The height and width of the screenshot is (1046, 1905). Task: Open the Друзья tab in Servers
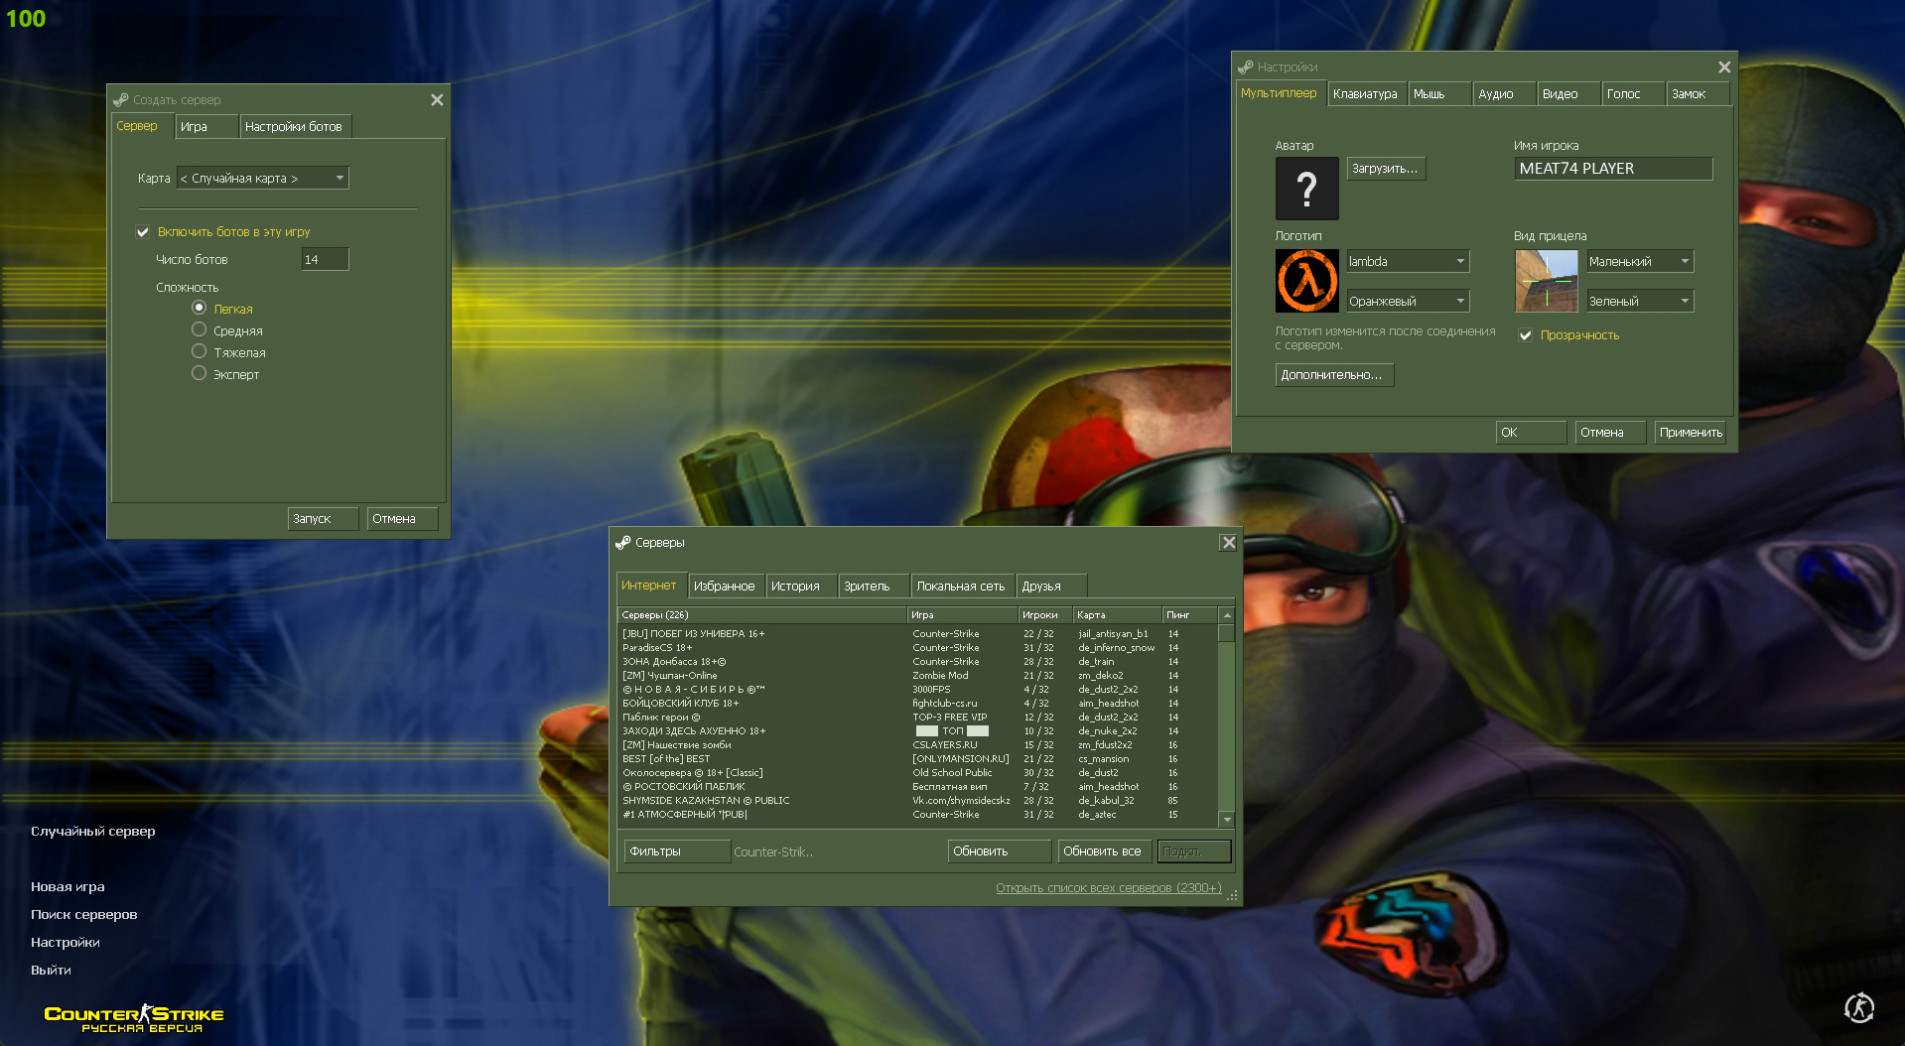coord(1051,587)
